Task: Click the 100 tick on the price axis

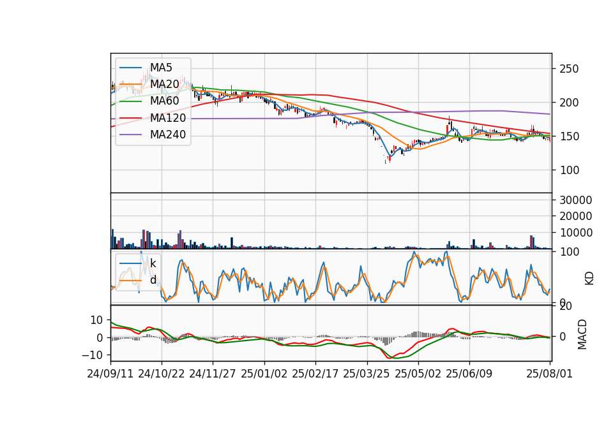Action: pos(569,170)
